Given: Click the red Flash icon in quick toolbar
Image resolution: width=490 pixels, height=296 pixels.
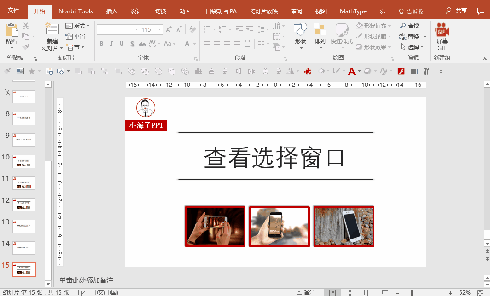Looking at the screenshot, I should click(401, 71).
